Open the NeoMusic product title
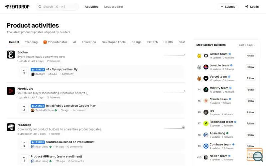 [x=25, y=89]
